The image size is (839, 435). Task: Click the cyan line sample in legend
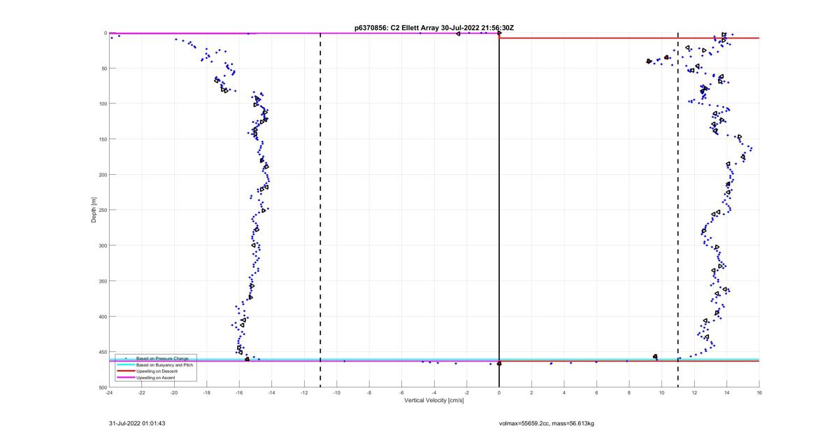(x=125, y=364)
